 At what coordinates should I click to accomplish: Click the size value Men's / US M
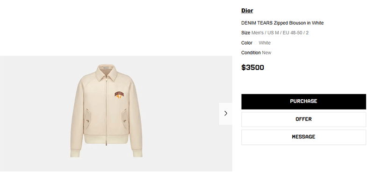click(x=265, y=33)
